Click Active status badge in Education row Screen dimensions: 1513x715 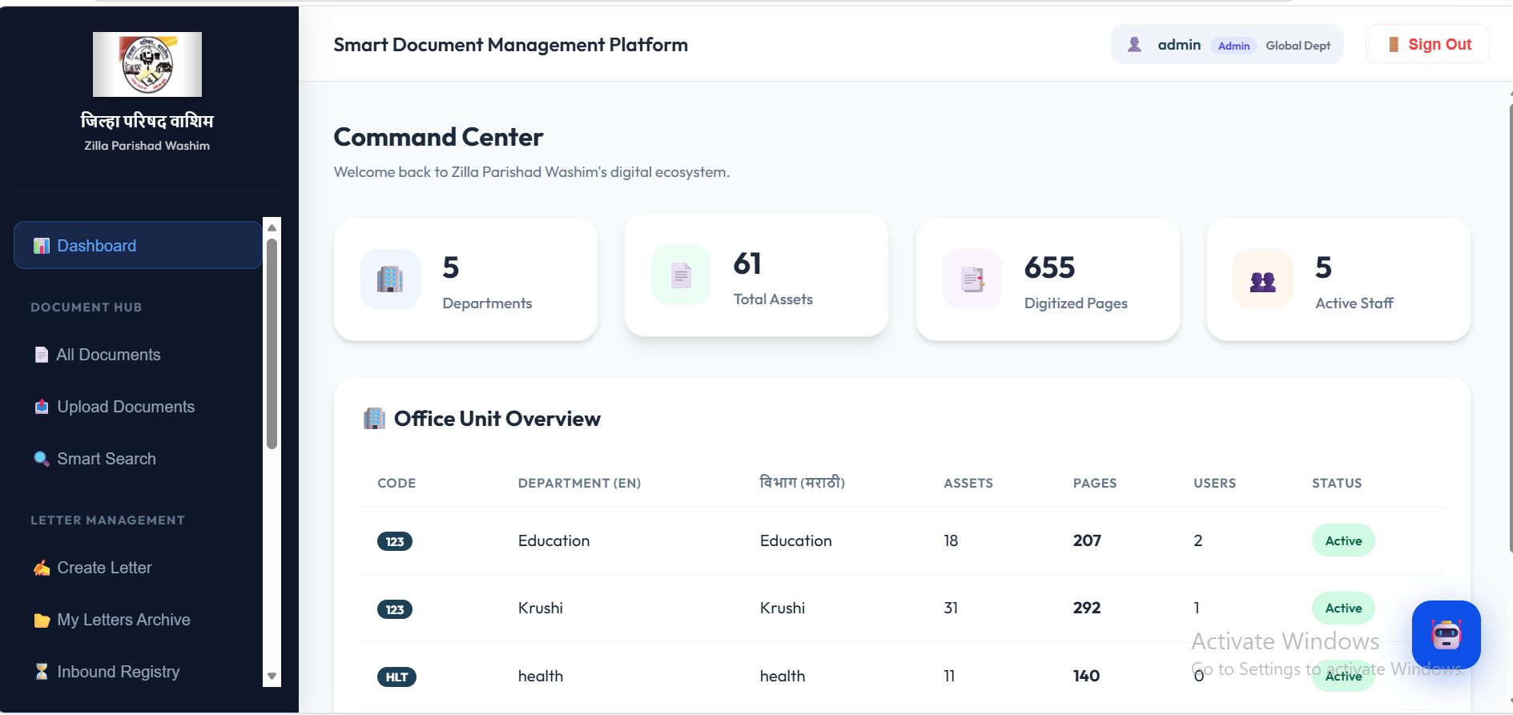click(x=1343, y=540)
